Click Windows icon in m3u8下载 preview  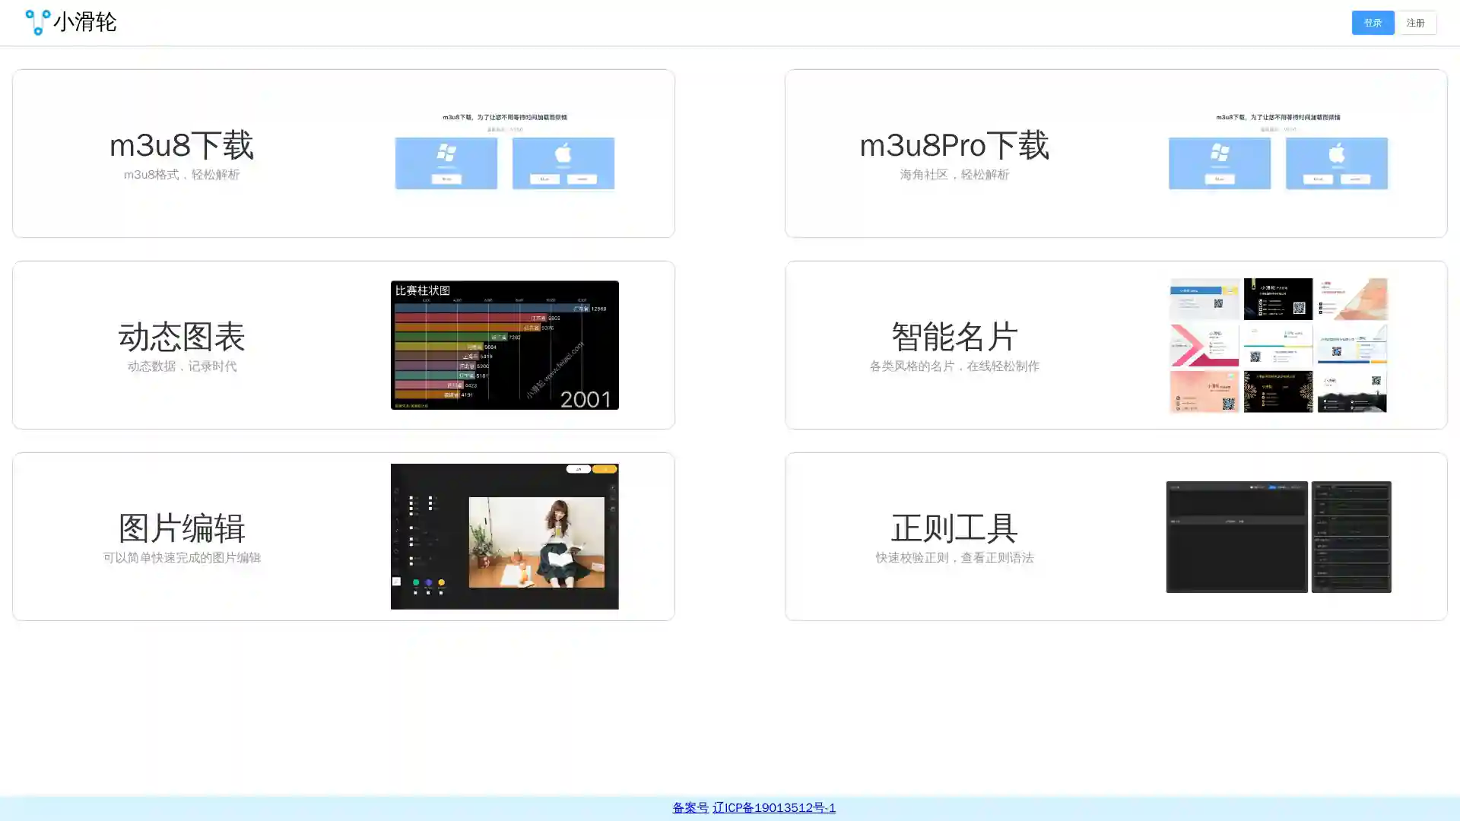[446, 154]
